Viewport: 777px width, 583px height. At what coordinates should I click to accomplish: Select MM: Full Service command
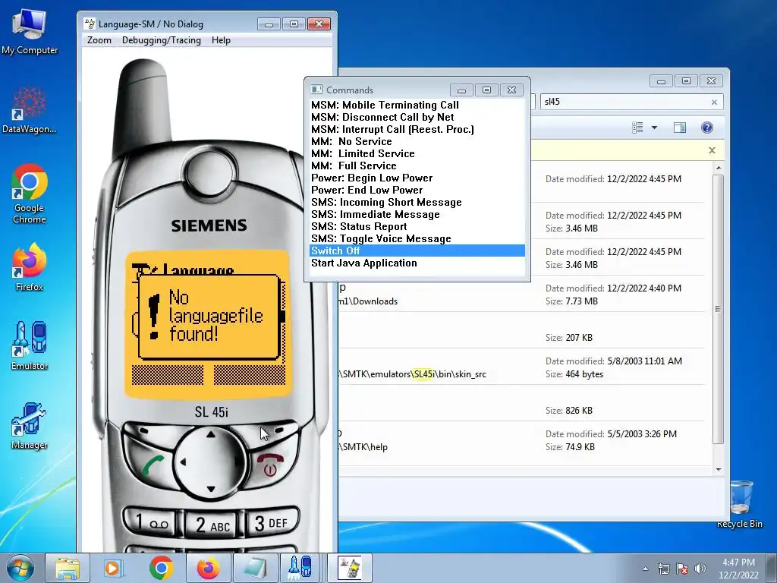point(417,165)
